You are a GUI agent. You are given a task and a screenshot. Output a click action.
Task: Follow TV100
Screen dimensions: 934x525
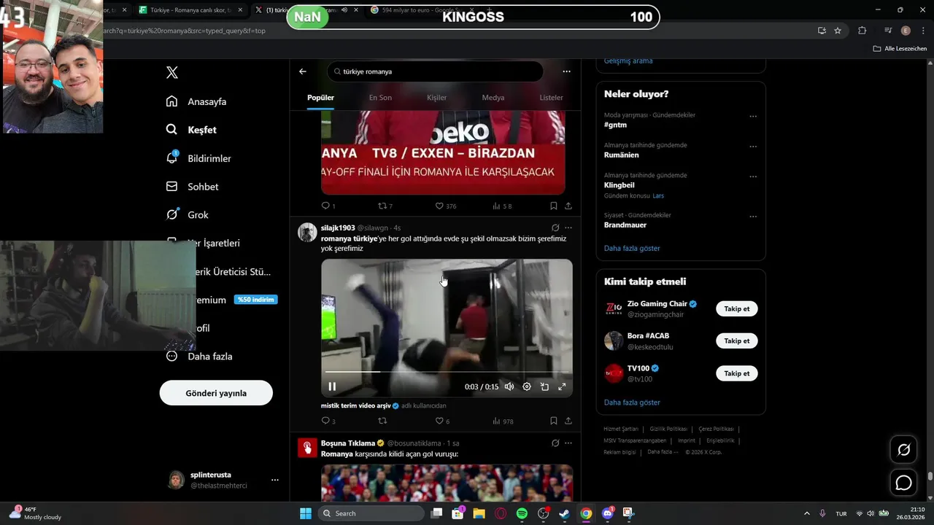[x=737, y=373]
